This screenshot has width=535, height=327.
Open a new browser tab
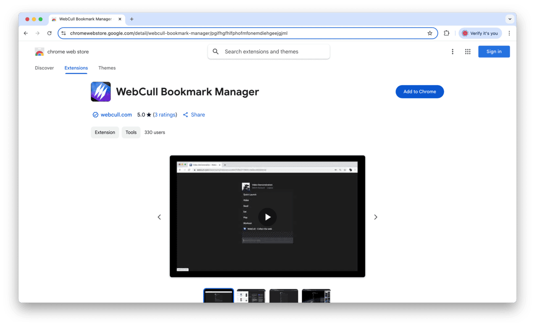pos(132,19)
